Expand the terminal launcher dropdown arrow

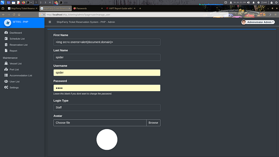(x=31, y=2)
